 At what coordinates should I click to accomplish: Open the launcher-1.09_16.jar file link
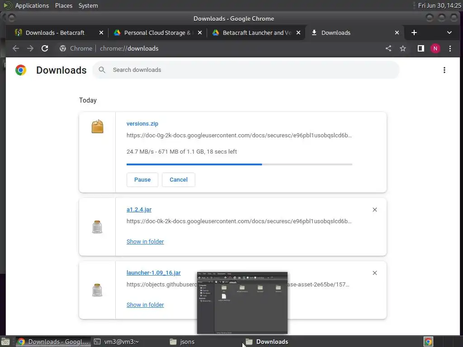tap(154, 273)
